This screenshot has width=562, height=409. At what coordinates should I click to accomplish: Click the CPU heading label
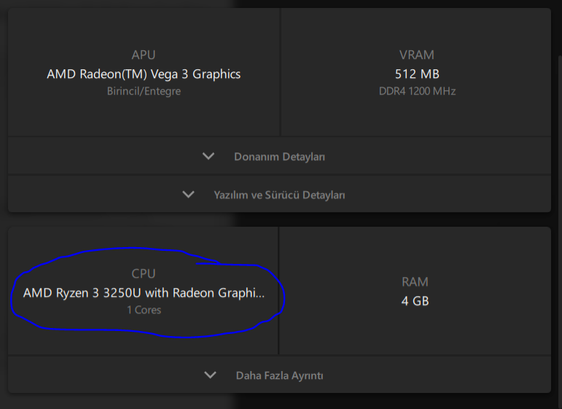point(144,273)
